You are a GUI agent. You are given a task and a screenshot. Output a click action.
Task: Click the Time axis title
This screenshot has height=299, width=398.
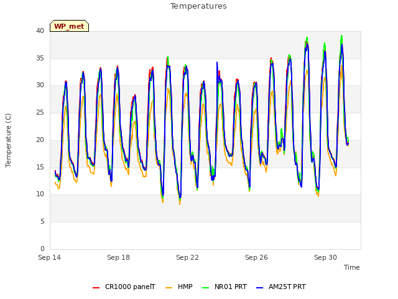click(x=352, y=267)
